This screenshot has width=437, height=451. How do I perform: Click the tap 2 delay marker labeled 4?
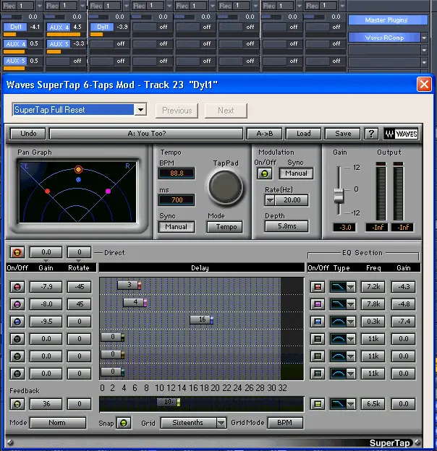point(135,302)
